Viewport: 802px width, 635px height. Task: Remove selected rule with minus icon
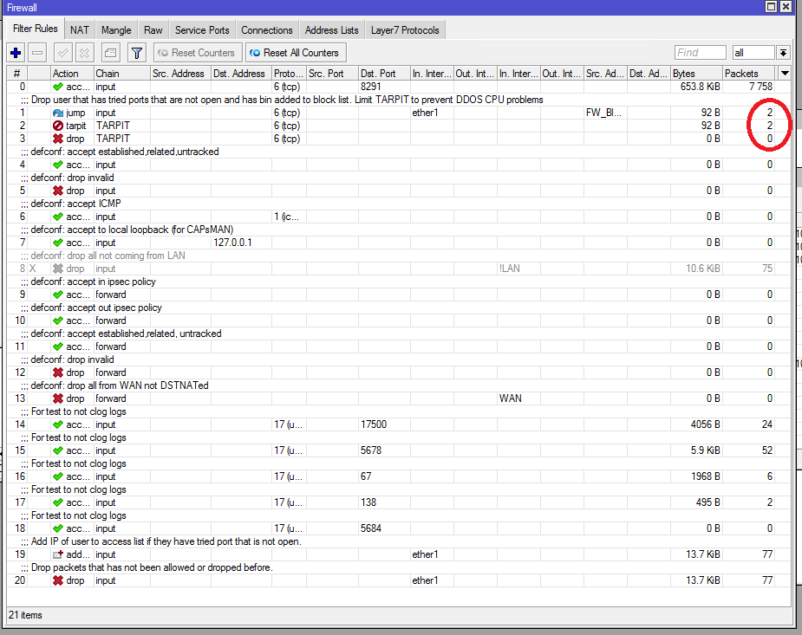(37, 53)
